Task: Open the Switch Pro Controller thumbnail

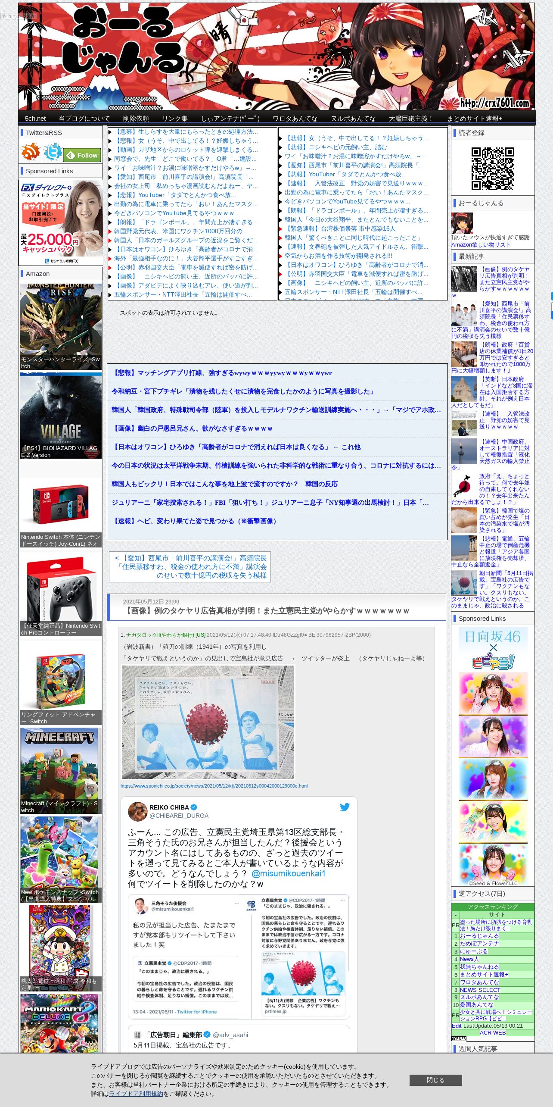Action: (61, 593)
